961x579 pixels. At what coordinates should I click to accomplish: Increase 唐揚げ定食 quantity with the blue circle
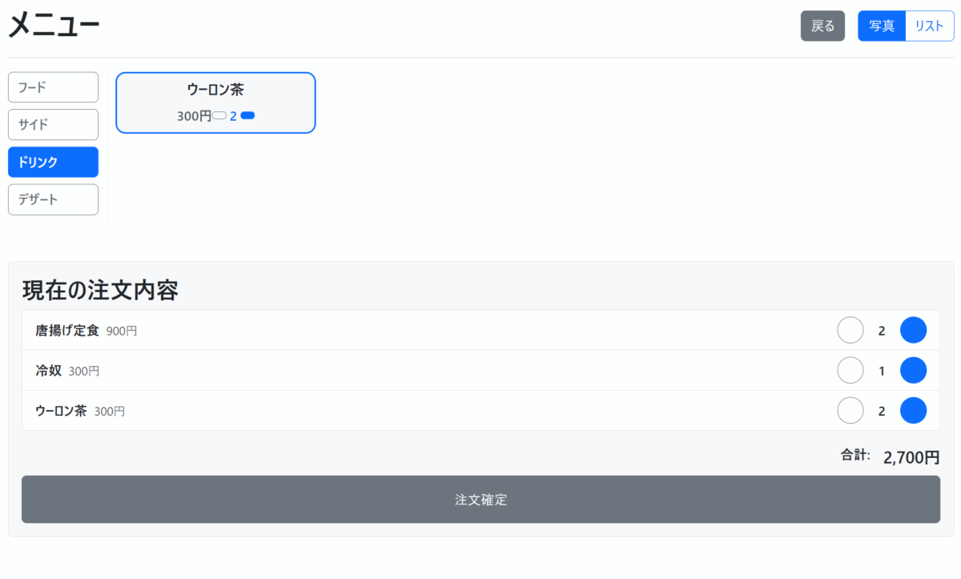[x=913, y=330]
